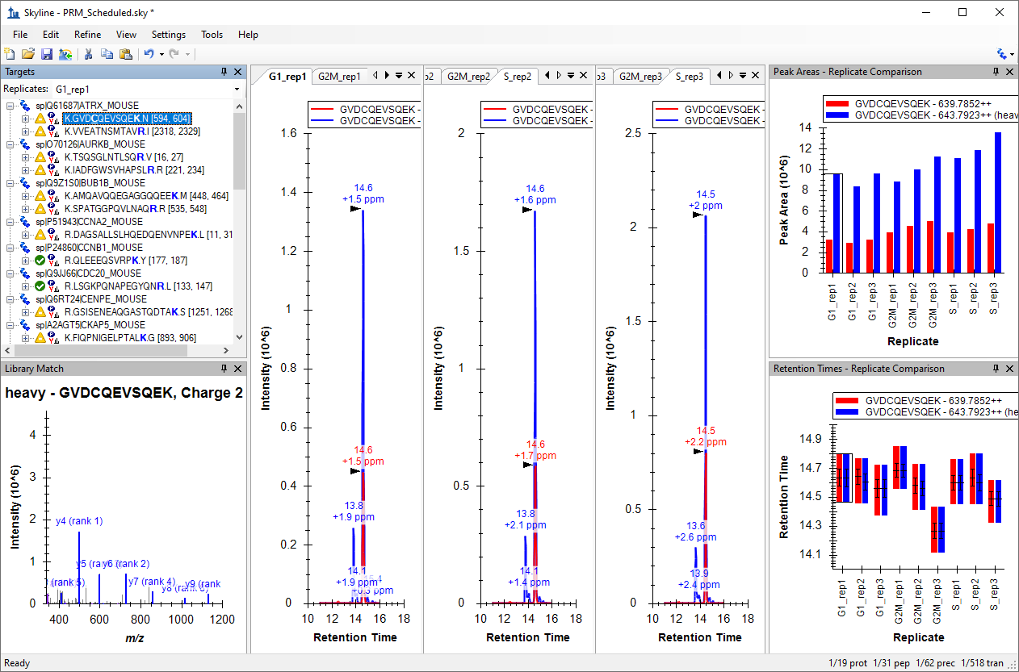Cut selection with the scissors icon
This screenshot has width=1019, height=672.
coord(89,54)
